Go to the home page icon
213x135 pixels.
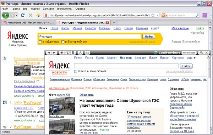pyautogui.click(x=38, y=15)
